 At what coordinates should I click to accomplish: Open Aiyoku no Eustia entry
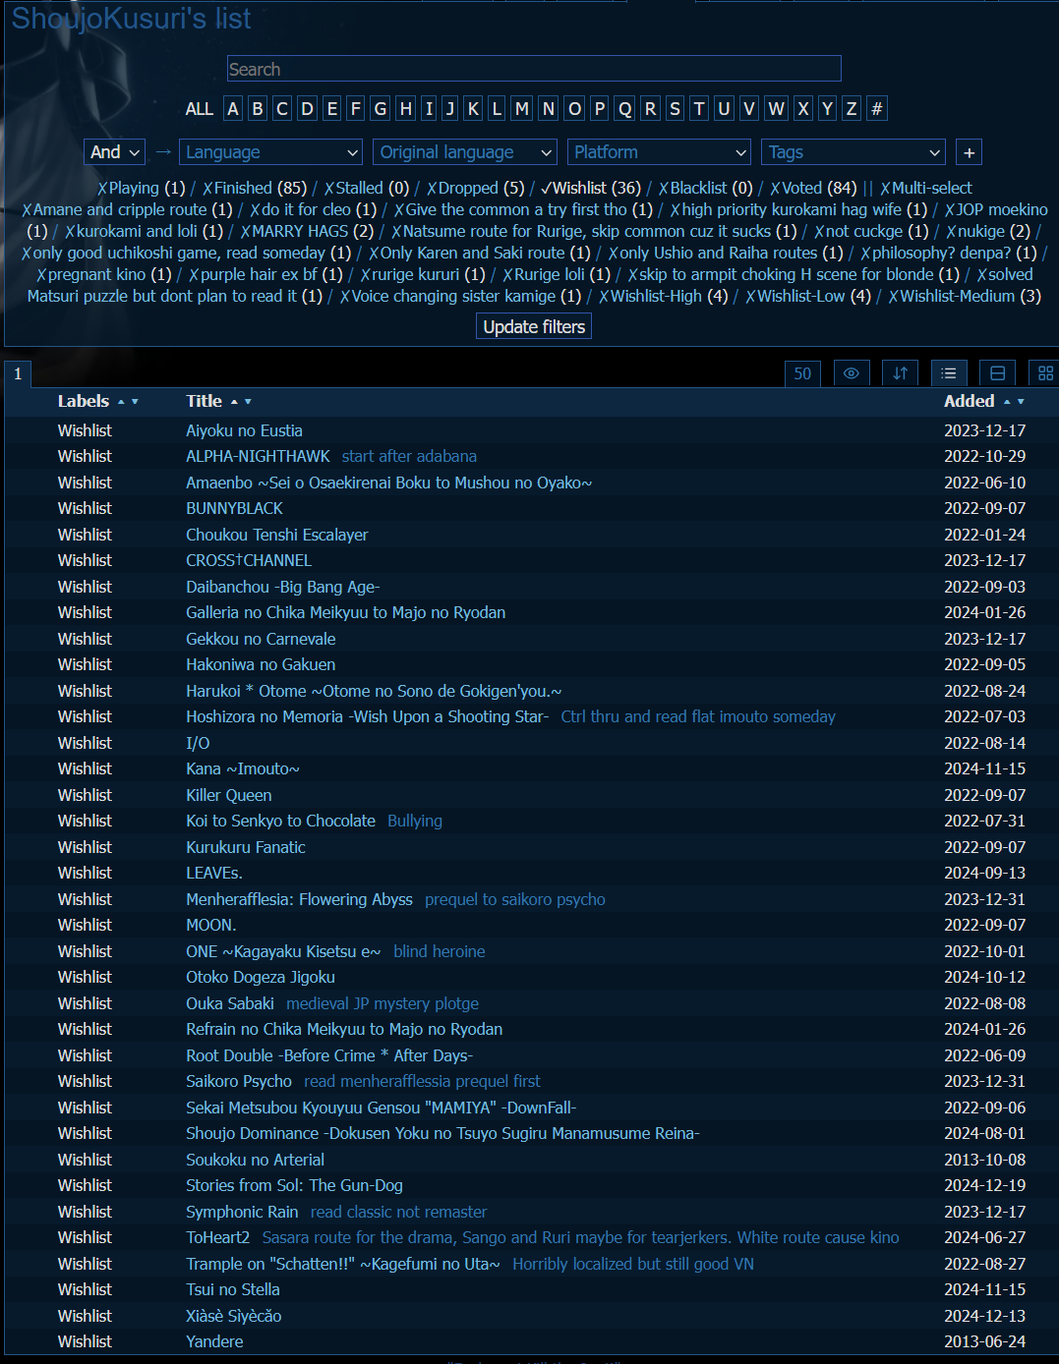click(x=244, y=430)
